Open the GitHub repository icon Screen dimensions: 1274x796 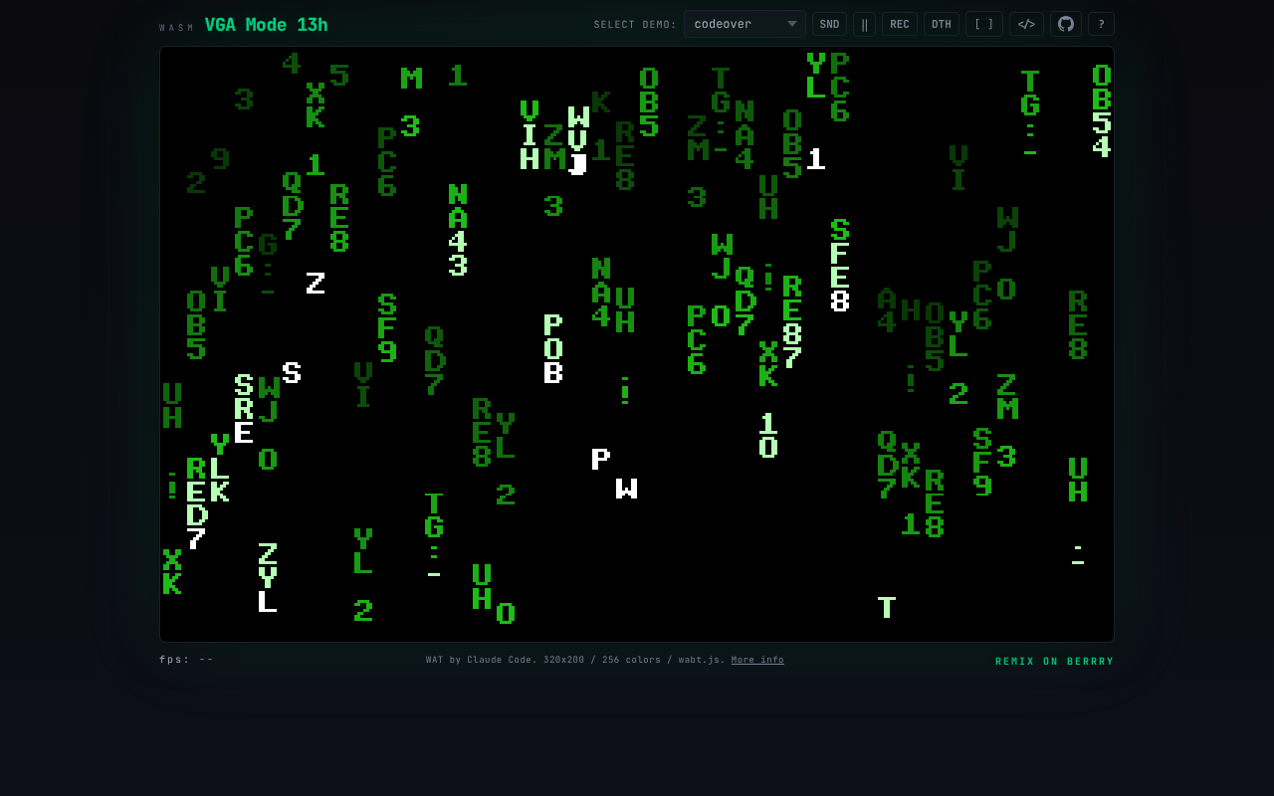(1065, 23)
